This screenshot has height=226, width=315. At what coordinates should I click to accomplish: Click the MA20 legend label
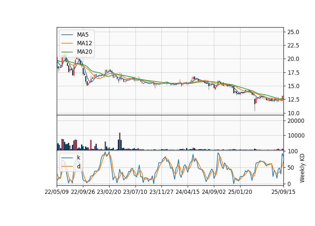coord(84,52)
